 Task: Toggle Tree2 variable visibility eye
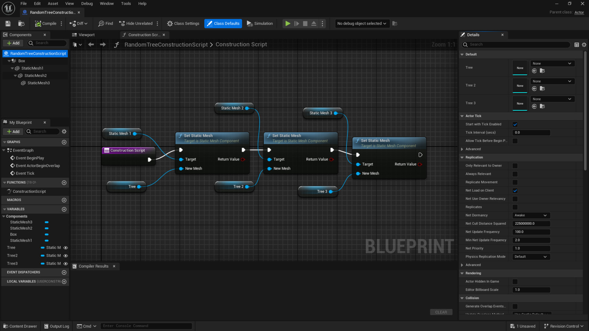[x=66, y=256]
